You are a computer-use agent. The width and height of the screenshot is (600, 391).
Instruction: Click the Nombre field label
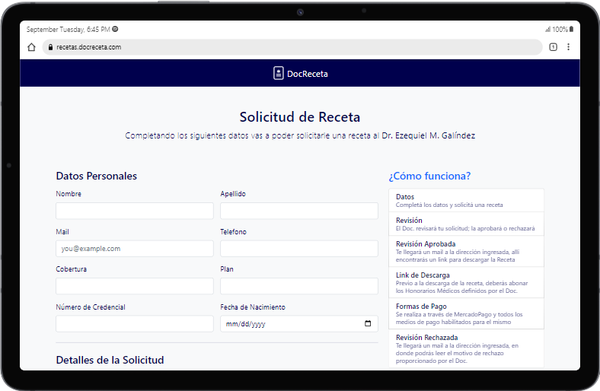point(69,194)
